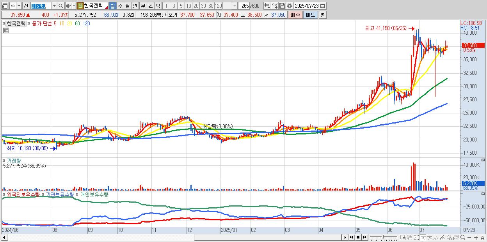Click the crosshair cursor tool icon

tap(423, 238)
